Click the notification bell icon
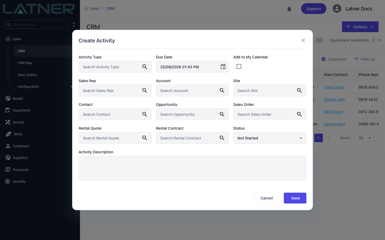 tap(289, 9)
